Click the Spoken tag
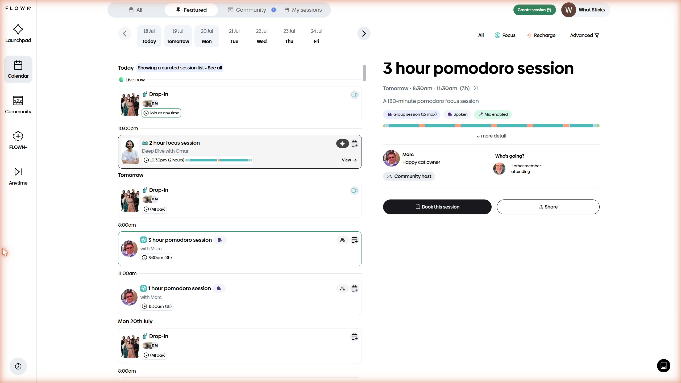The image size is (681, 383). click(x=457, y=114)
